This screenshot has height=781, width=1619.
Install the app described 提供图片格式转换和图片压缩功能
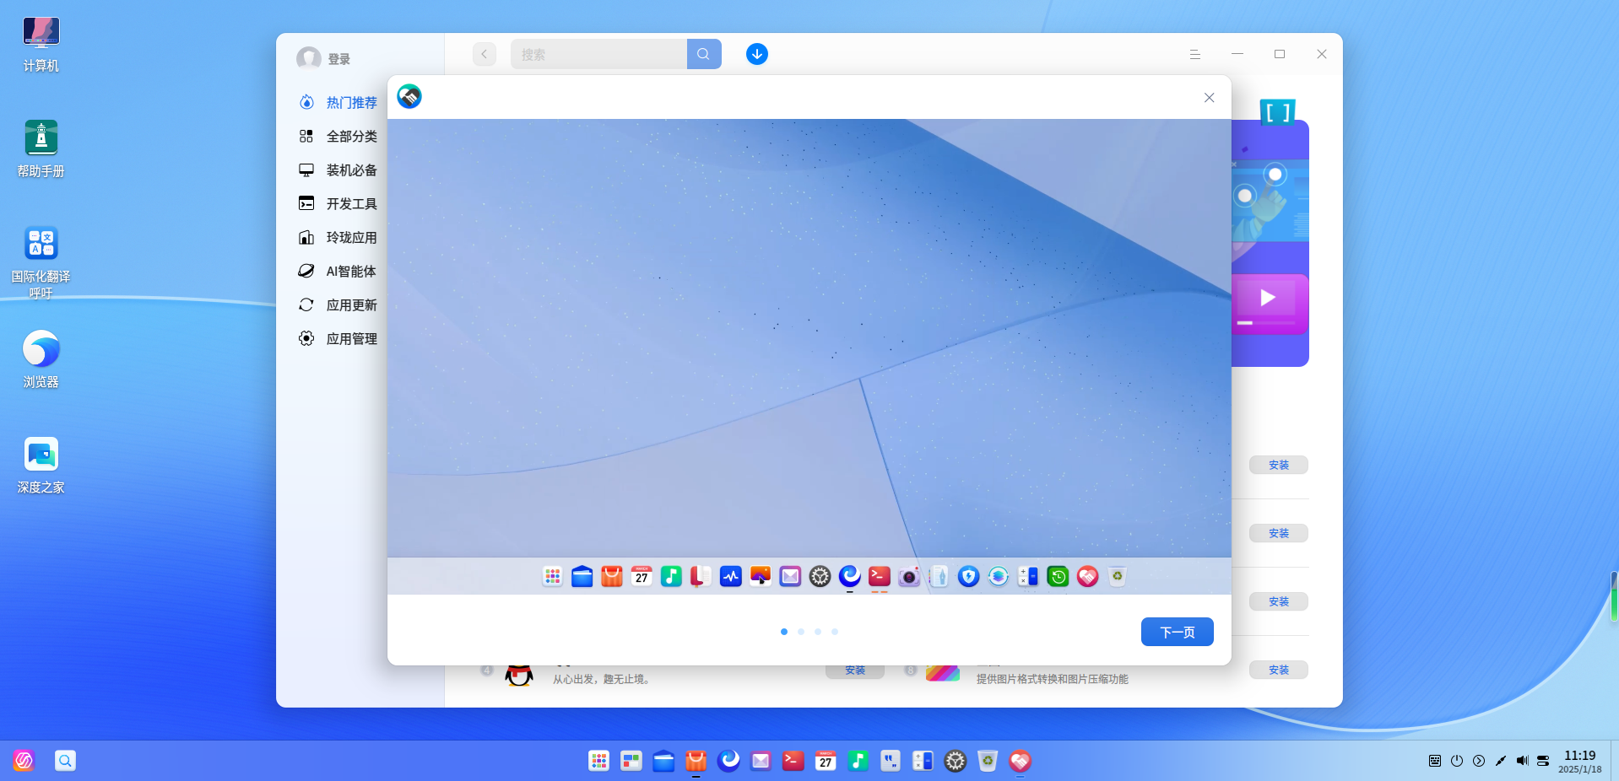[1279, 670]
